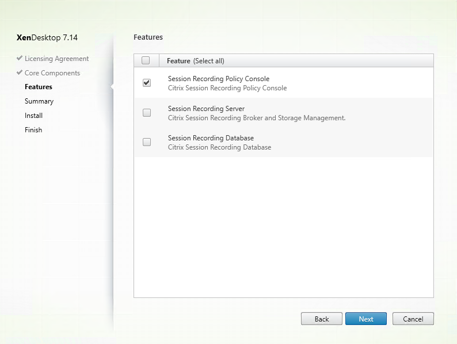Cancel the XenDesktop installer
Viewport: 457px width, 344px height.
pos(413,319)
